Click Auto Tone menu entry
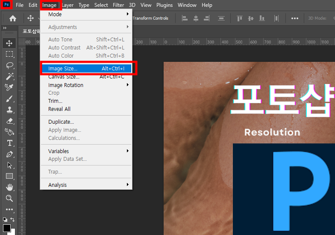 86,39
